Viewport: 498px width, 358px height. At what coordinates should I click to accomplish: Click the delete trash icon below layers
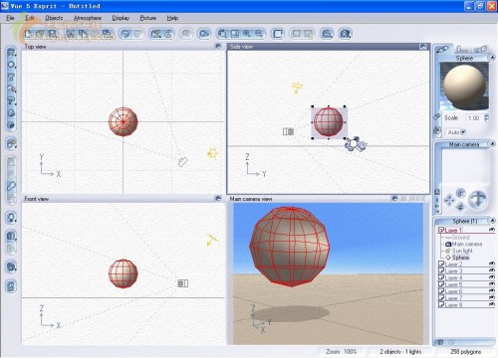pyautogui.click(x=440, y=342)
